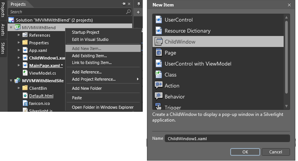Click the References node icon
The image size is (298, 161).
click(x=25, y=35)
